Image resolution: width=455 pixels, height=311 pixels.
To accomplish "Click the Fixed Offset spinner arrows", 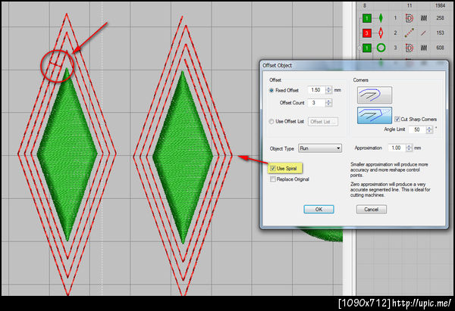I will [329, 90].
